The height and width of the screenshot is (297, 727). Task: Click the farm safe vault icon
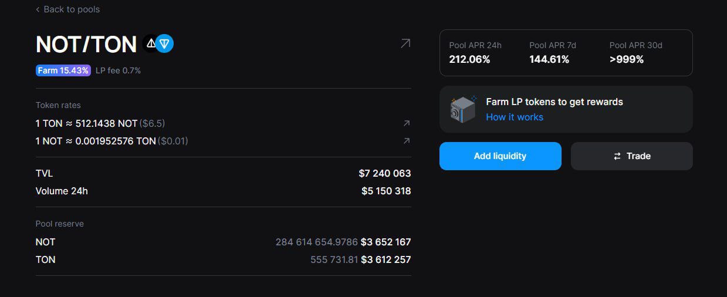click(463, 109)
